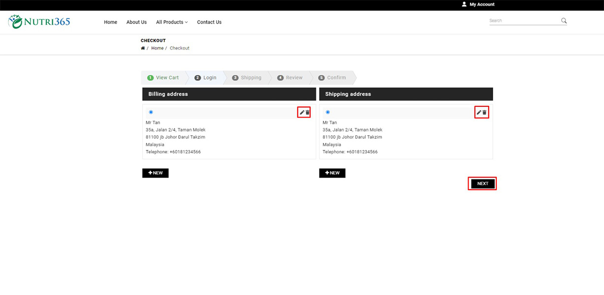Screen dimensions: 604x295
Task: Add new billing address with NEW button
Action: [156, 173]
